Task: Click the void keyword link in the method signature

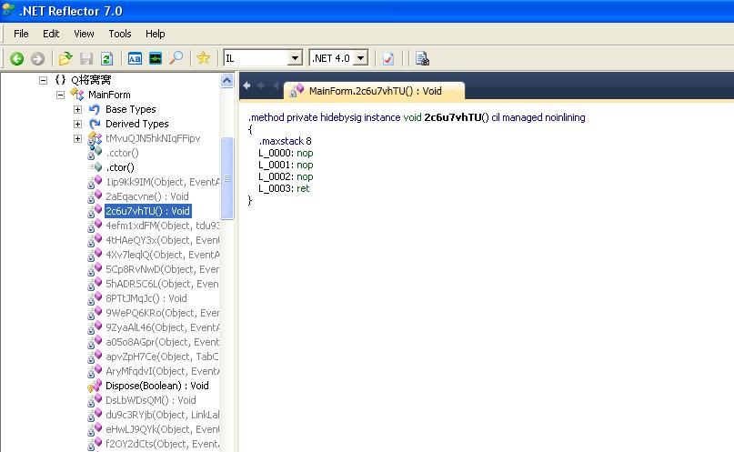Action: click(412, 117)
